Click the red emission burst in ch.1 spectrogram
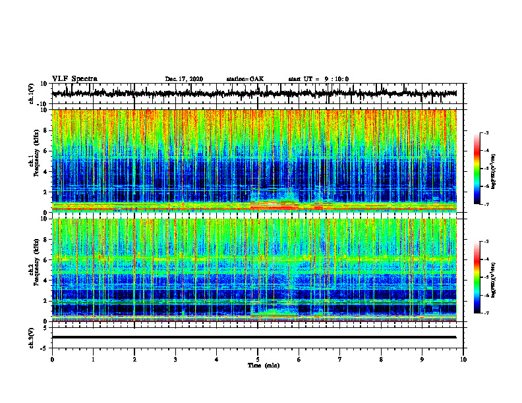 (275, 206)
